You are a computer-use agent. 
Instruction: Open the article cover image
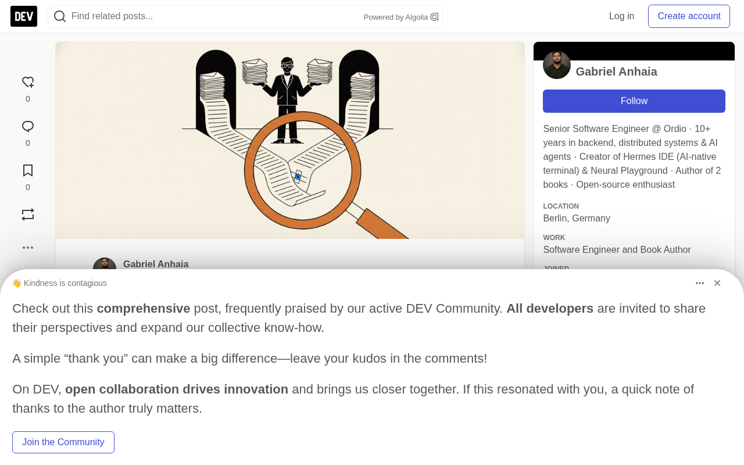290,140
